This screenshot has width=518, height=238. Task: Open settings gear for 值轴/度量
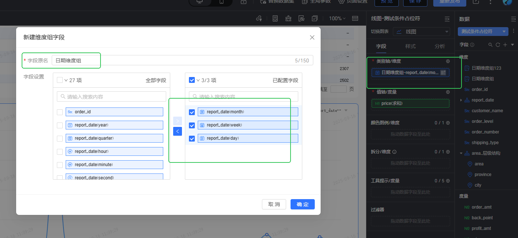click(448, 92)
